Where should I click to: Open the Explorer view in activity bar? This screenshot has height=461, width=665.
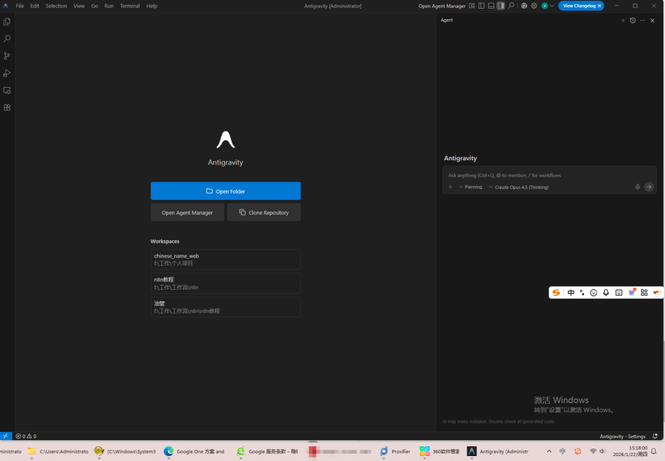coord(7,22)
